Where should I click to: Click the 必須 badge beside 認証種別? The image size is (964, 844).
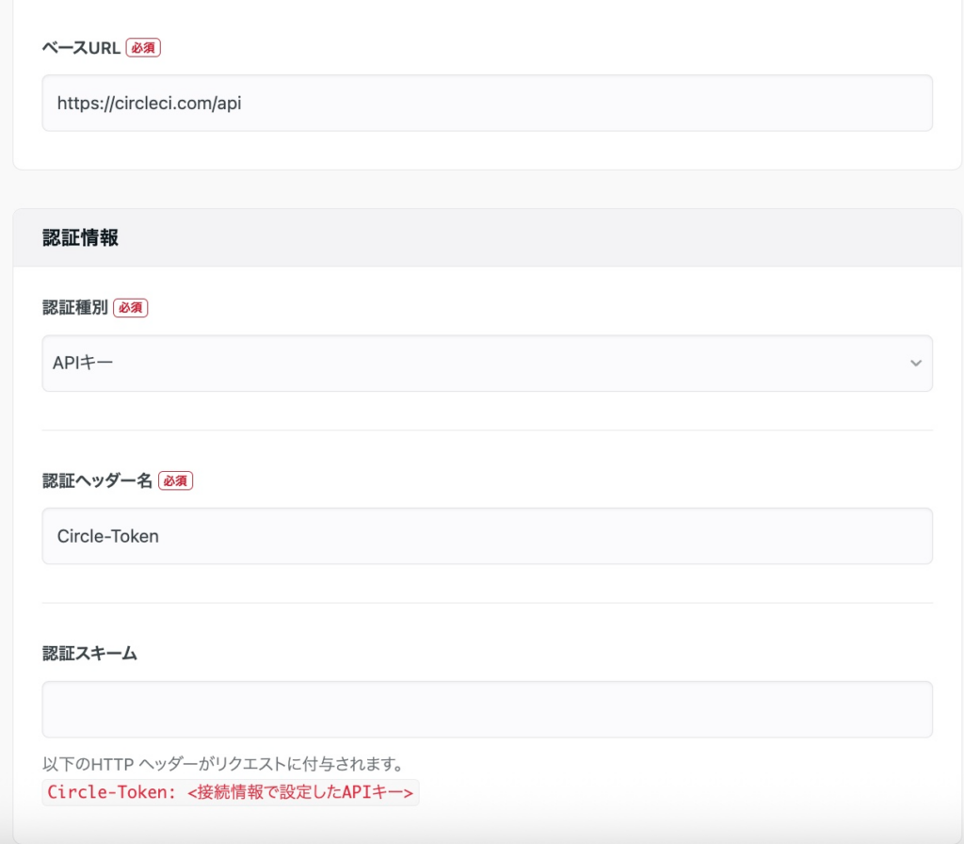[131, 308]
